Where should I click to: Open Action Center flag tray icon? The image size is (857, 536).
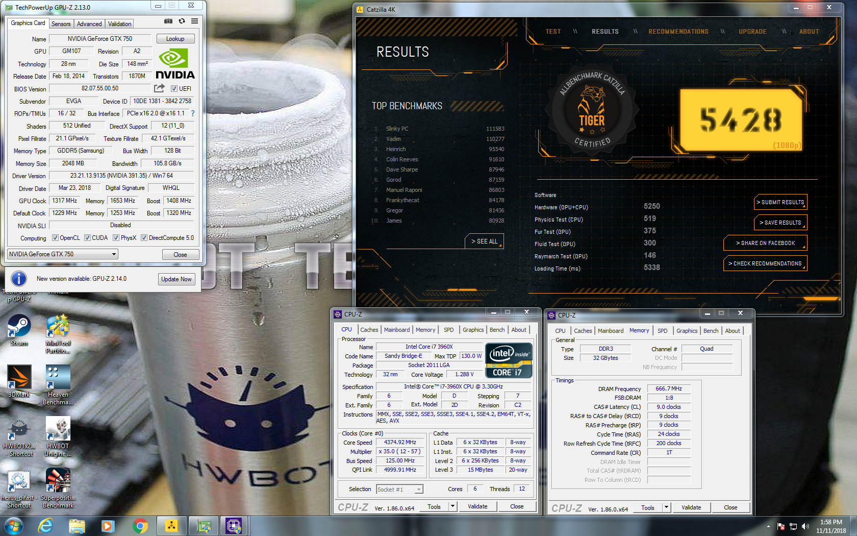[780, 526]
